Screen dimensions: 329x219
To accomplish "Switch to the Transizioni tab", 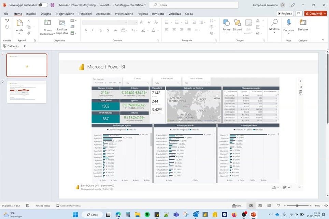I will [x=85, y=14].
